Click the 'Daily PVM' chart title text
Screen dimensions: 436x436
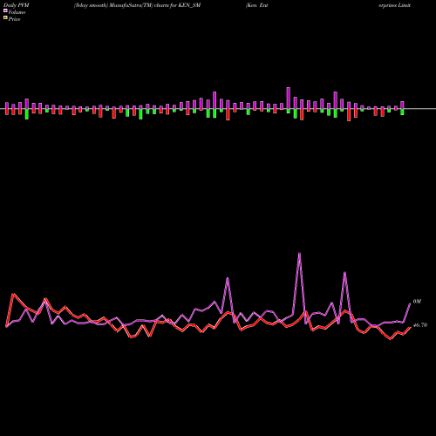[17, 5]
